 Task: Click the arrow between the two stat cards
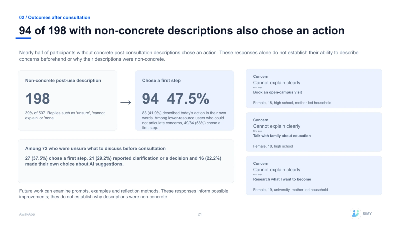click(126, 102)
